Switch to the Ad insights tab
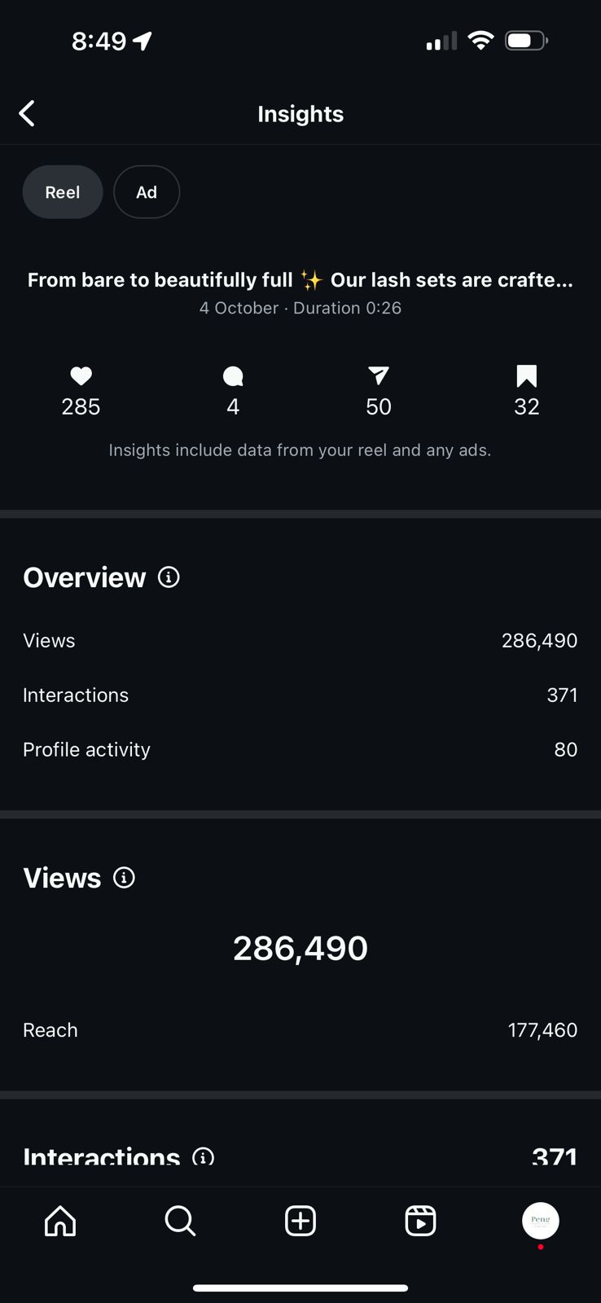 coord(147,192)
